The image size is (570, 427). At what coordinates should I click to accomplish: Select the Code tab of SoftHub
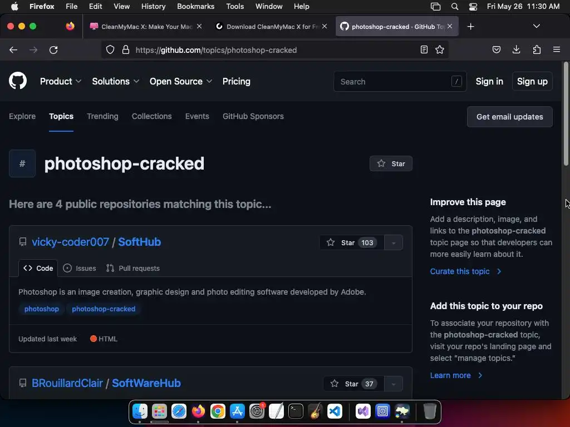click(38, 269)
